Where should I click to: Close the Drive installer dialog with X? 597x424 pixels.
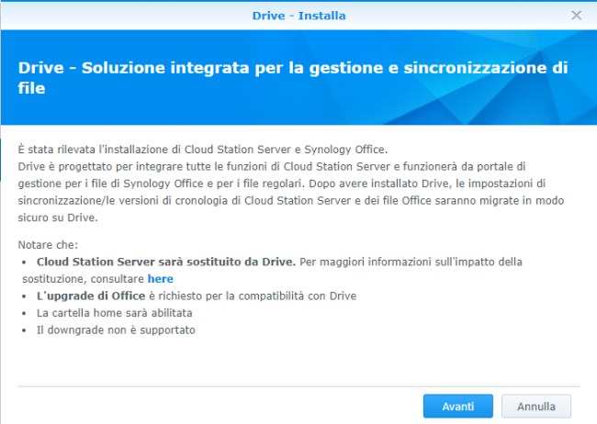[577, 16]
